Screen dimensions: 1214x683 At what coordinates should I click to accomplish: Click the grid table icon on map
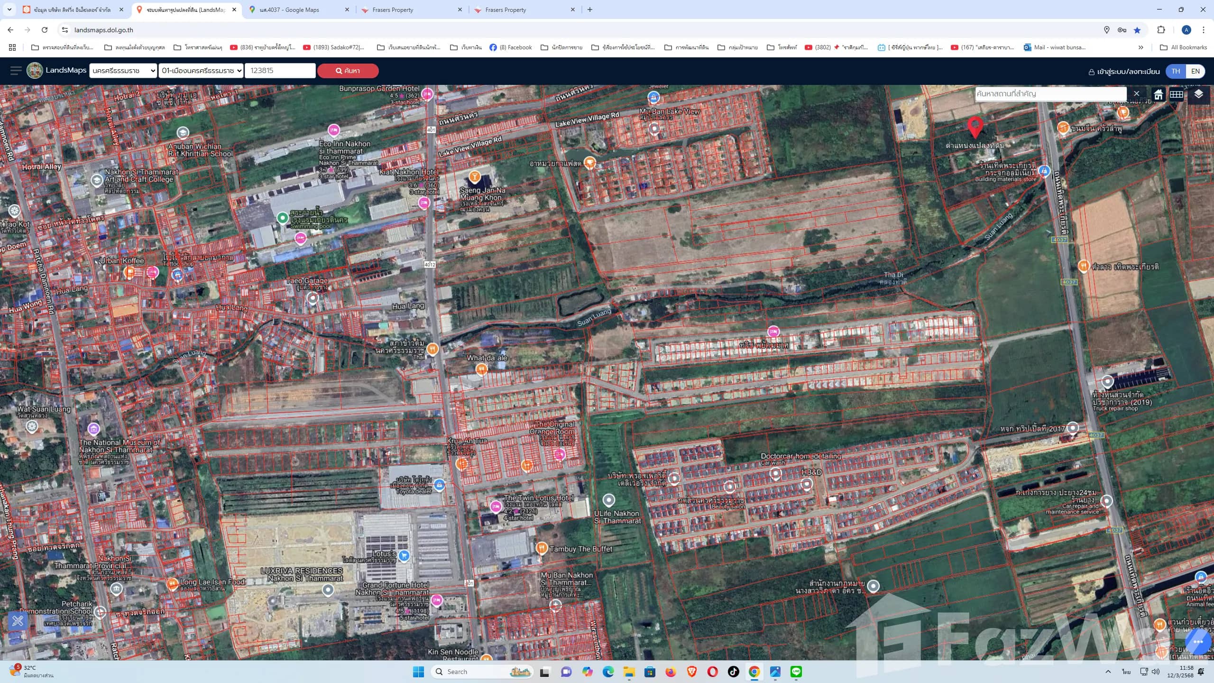point(1176,94)
